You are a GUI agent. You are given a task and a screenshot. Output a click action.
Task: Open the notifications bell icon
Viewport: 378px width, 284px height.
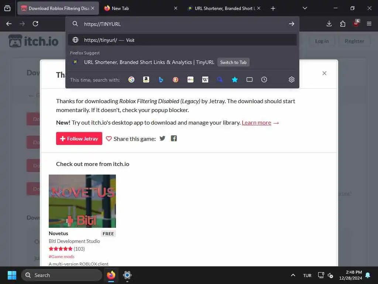click(368, 275)
